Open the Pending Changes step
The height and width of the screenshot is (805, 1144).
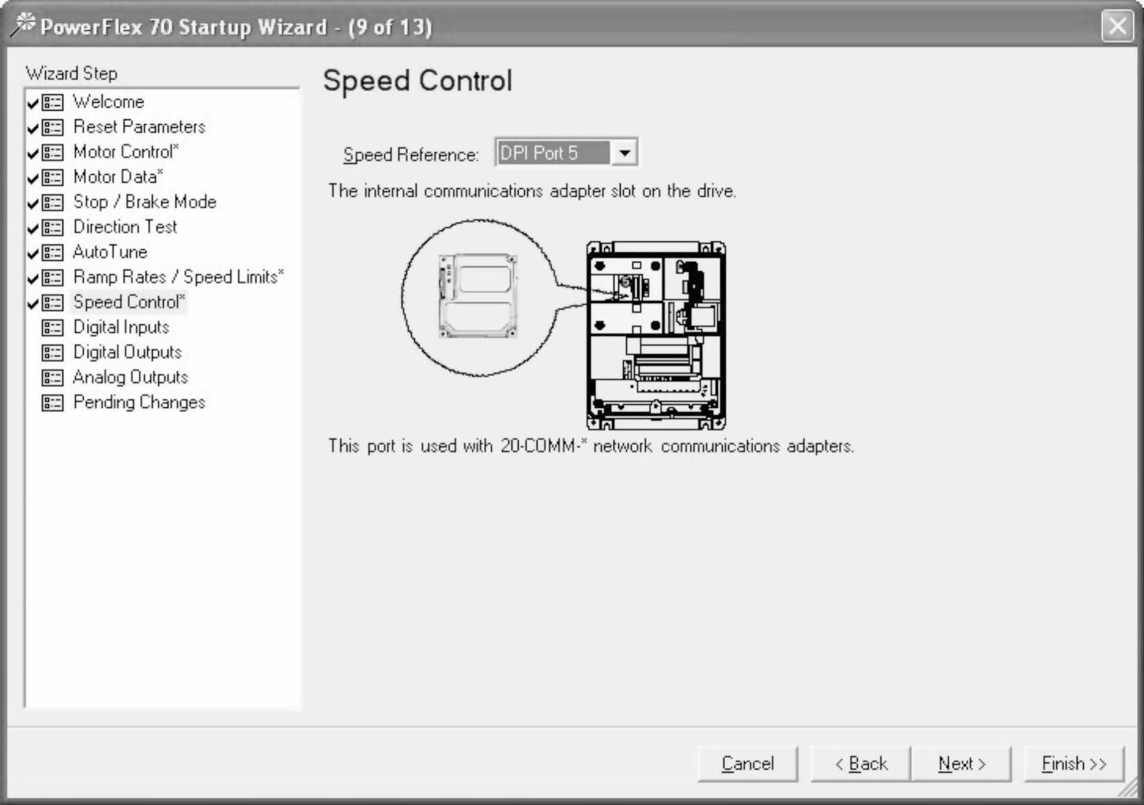tap(139, 402)
